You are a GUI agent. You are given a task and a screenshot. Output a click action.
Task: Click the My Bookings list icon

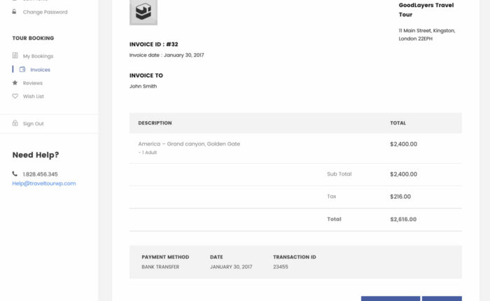click(x=15, y=56)
